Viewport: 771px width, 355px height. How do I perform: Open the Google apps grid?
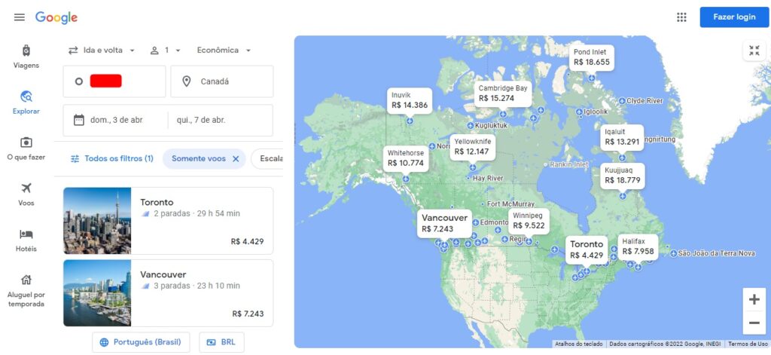point(681,17)
